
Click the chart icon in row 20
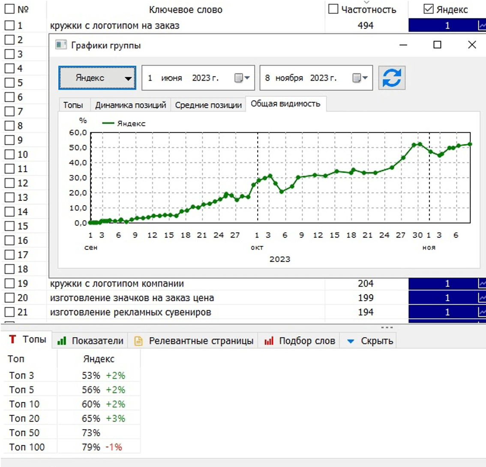[482, 298]
